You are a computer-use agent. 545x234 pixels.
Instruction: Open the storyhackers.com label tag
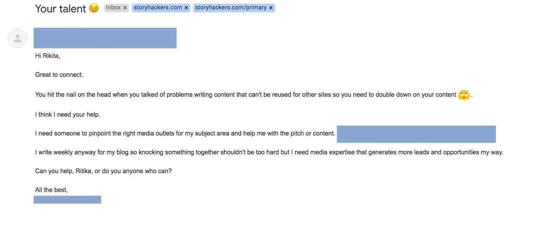158,8
